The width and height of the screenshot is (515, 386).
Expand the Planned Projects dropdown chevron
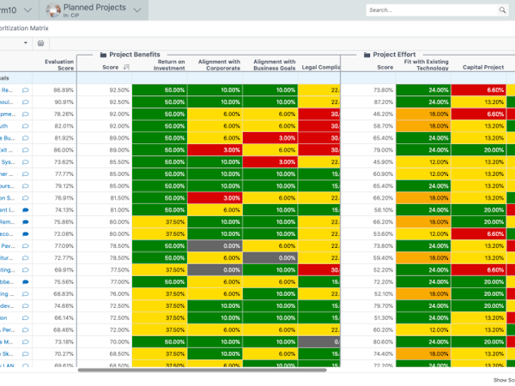pyautogui.click(x=136, y=9)
